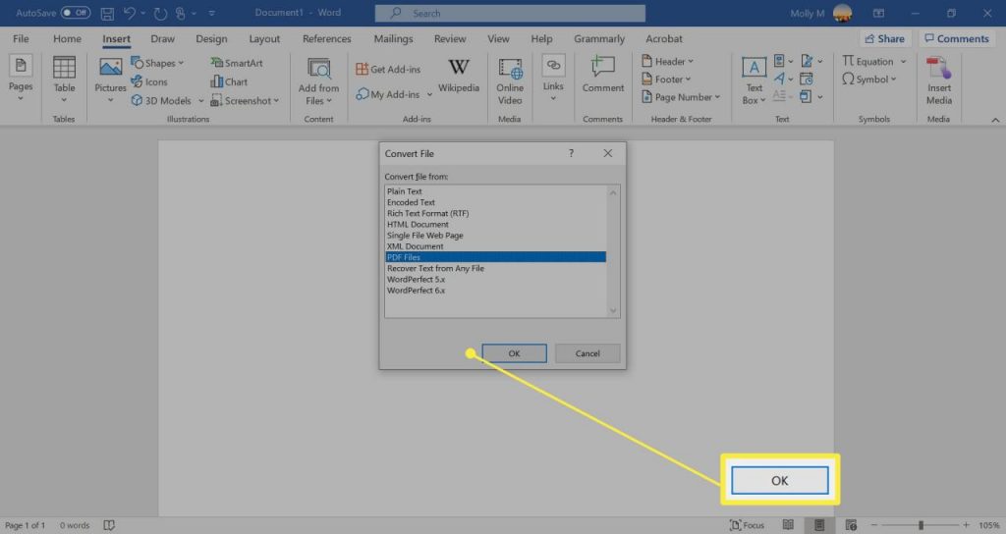1006x534 pixels.
Task: Toggle AutoSave switch
Action: point(76,13)
